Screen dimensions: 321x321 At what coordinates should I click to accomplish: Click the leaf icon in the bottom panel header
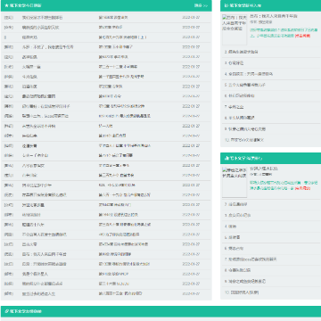[x=6, y=311]
